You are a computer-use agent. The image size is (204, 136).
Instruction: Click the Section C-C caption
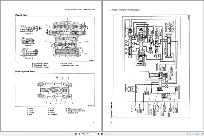29,58
